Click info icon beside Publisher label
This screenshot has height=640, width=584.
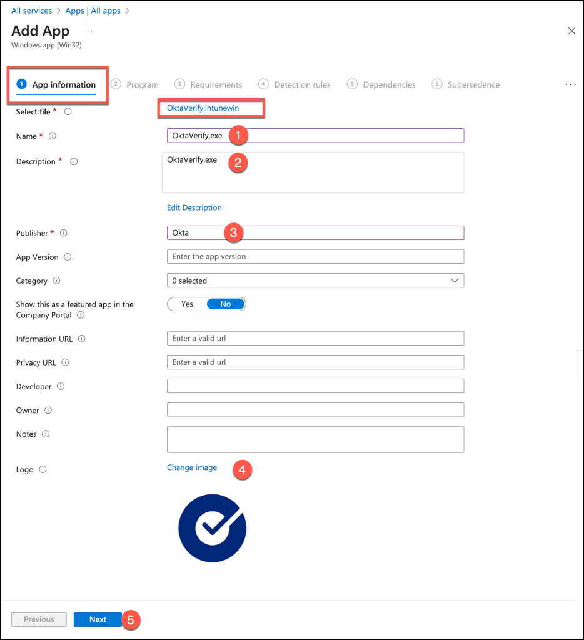click(63, 233)
